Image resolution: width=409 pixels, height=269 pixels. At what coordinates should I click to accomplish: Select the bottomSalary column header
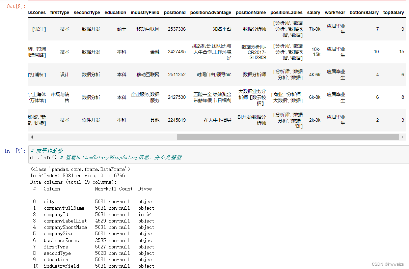pyautogui.click(x=364, y=12)
